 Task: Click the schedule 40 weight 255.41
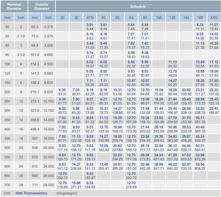point(104,169)
